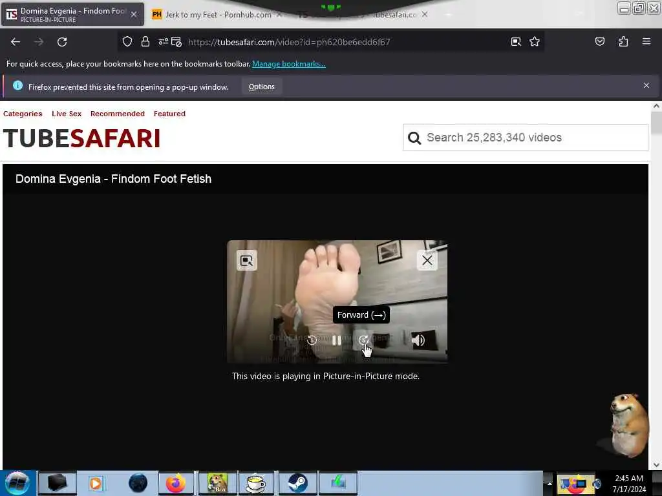Screen dimensions: 662x496
Task: Close the Picture-in-Picture player
Action: pyautogui.click(x=427, y=261)
